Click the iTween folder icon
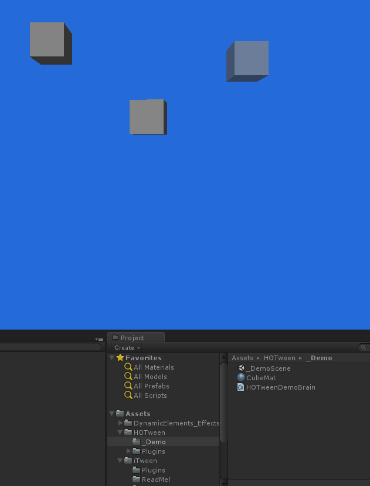Image resolution: width=370 pixels, height=486 pixels. click(128, 460)
